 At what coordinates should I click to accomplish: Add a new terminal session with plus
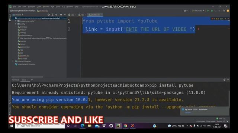click(32, 80)
